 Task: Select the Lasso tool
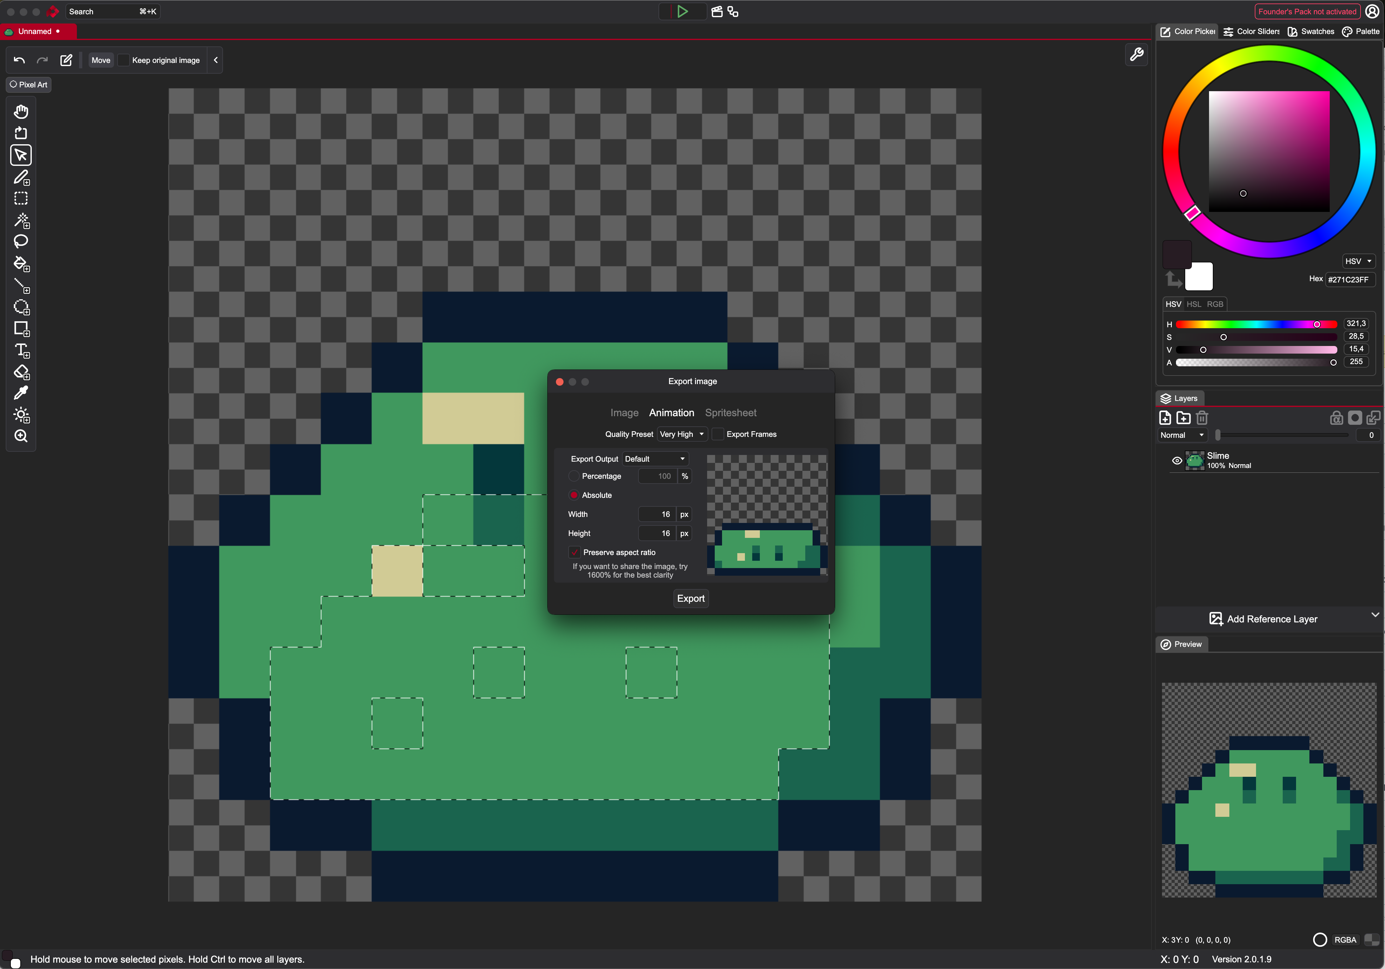click(x=21, y=241)
